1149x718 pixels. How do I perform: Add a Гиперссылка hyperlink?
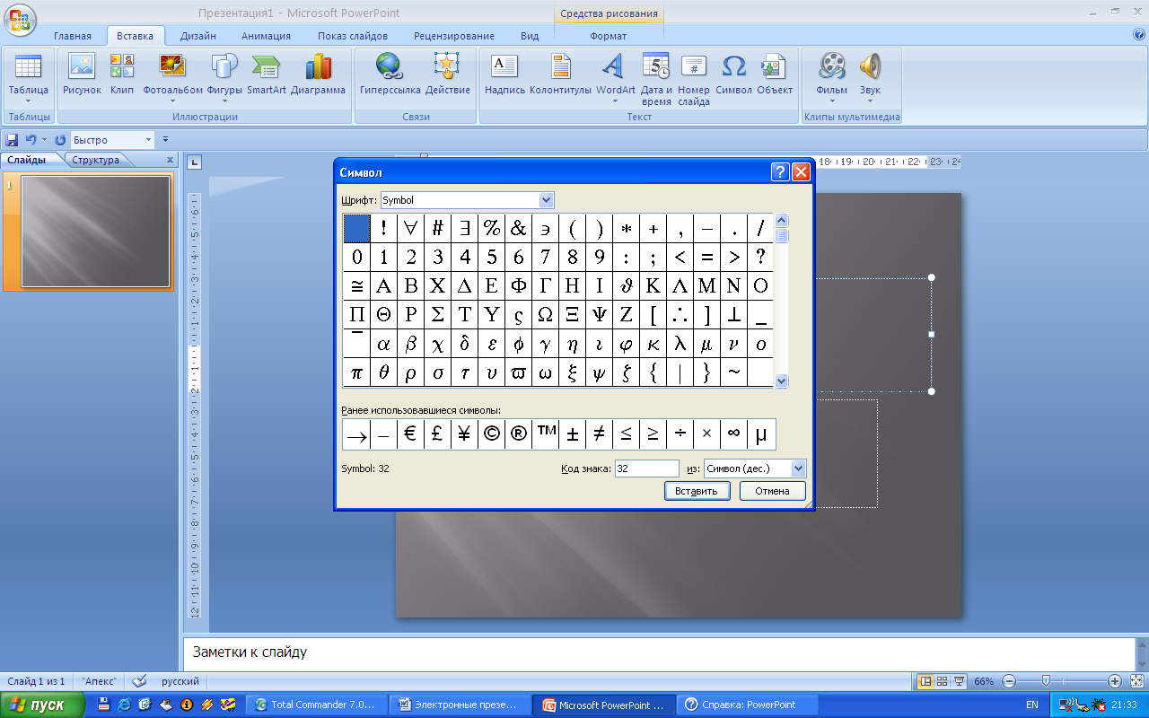pos(390,74)
